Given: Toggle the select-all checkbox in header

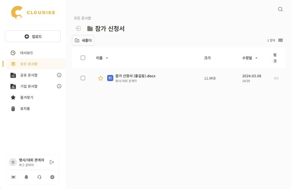Looking at the screenshot, I should 83,58.
